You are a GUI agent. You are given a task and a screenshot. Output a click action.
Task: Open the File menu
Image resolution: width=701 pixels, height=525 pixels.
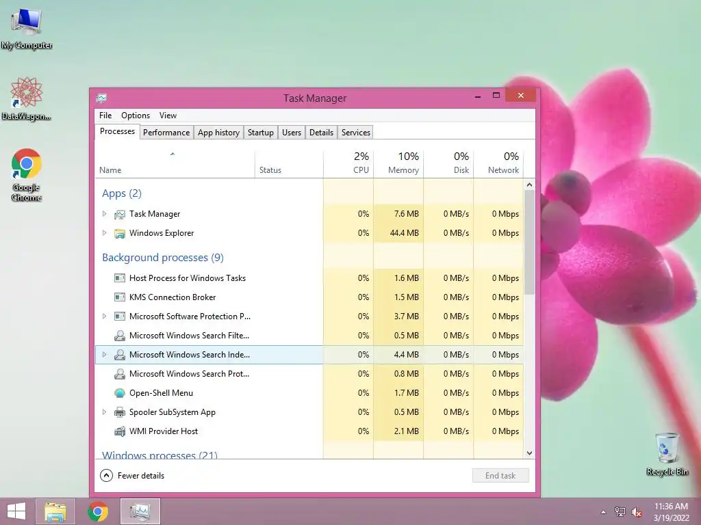(105, 115)
